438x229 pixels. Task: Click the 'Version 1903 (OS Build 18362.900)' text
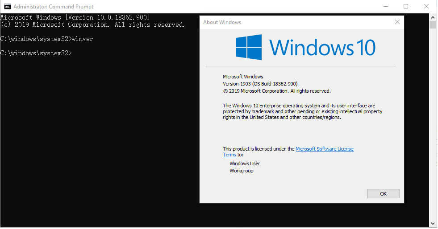260,84
